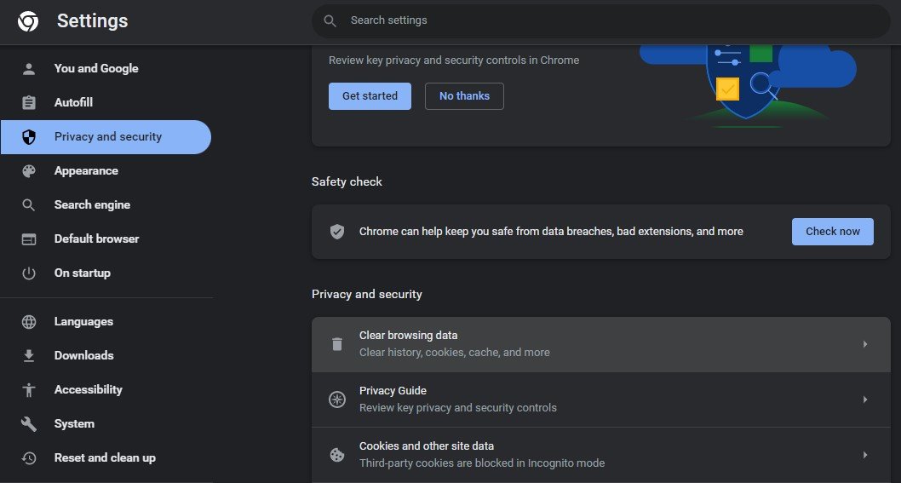Open Downloads settings

click(x=106, y=355)
